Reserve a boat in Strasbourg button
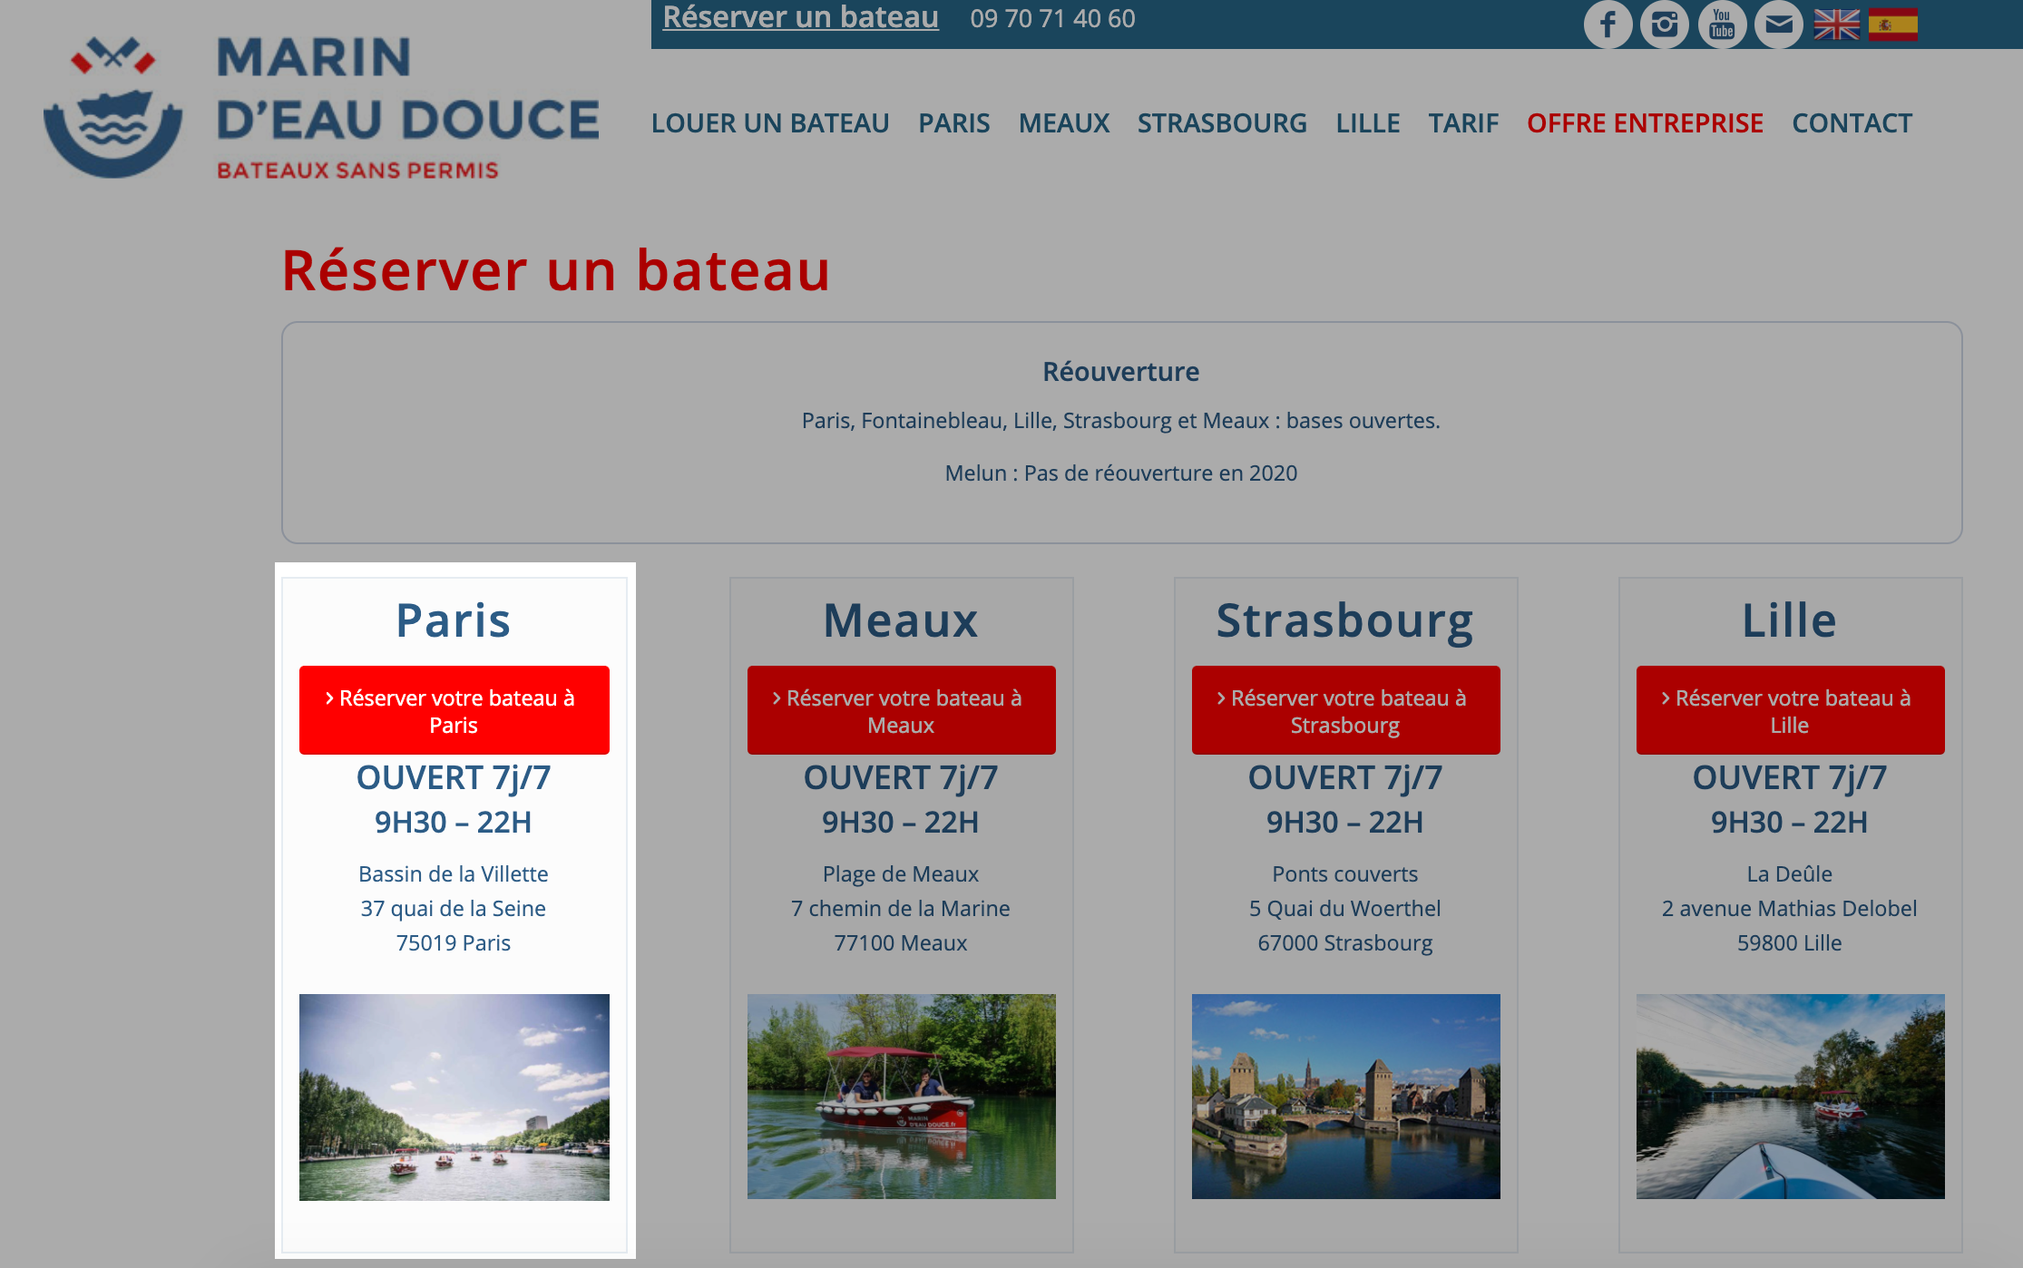 1346,710
